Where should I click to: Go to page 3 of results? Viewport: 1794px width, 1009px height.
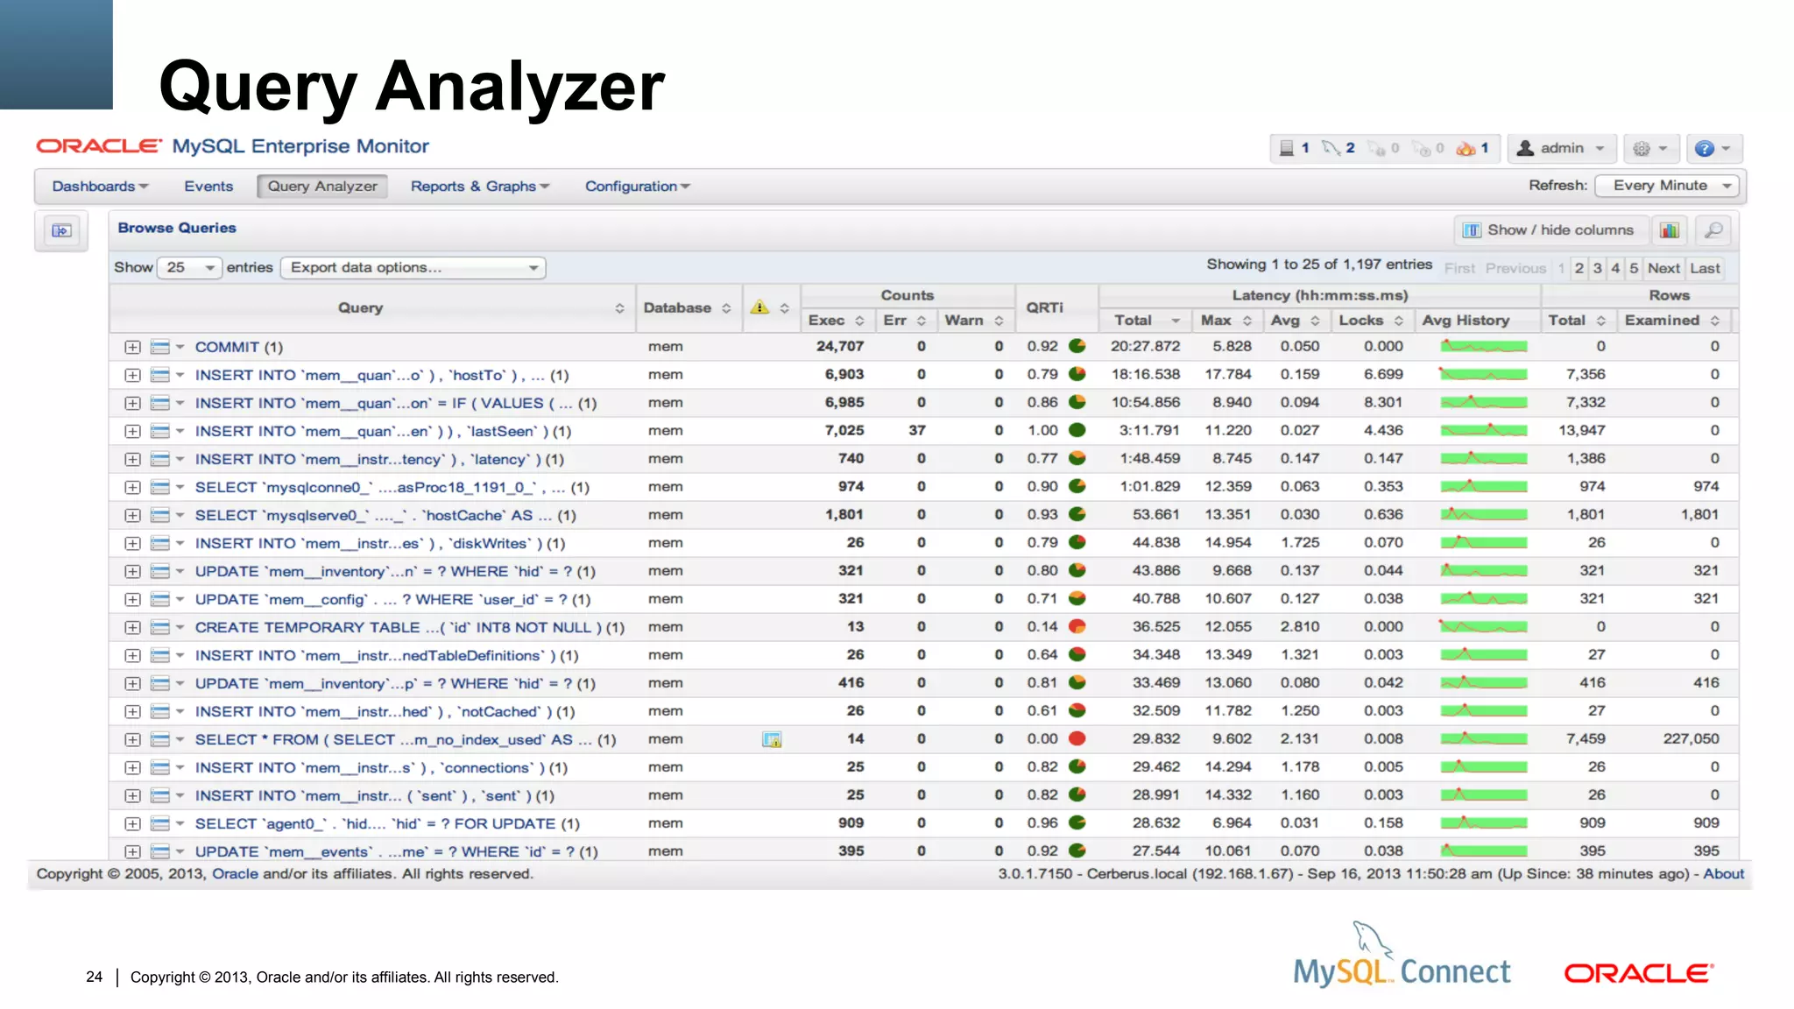1598,269
